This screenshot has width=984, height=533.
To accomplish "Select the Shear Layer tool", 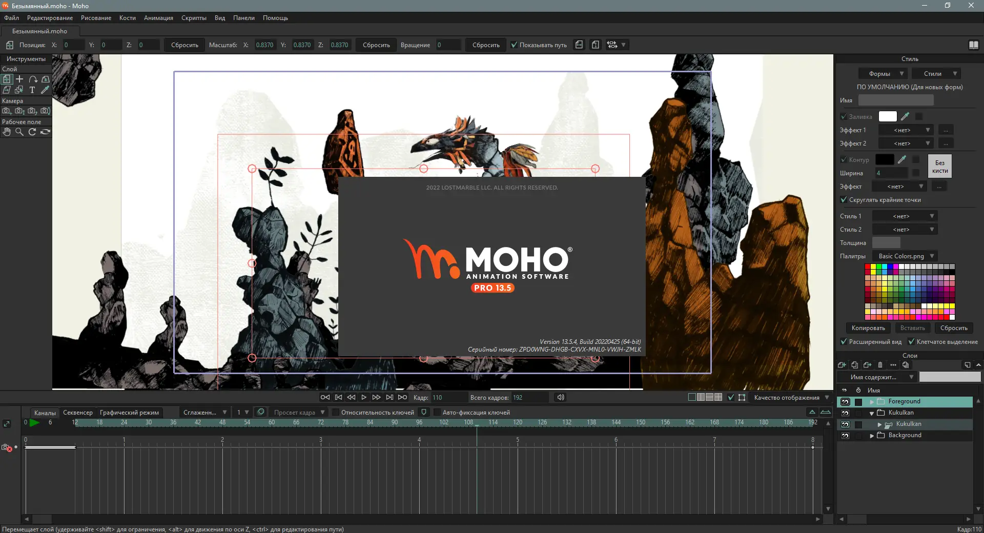I will [x=7, y=90].
